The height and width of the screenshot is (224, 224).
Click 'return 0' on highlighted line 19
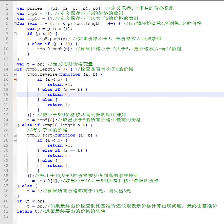point(58,95)
